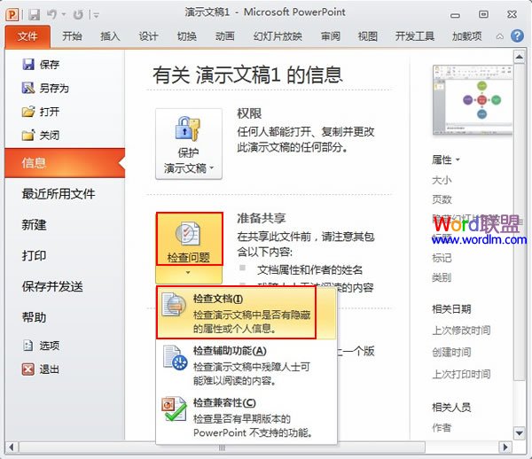Click the 上次修改时间 label

tap(461, 331)
